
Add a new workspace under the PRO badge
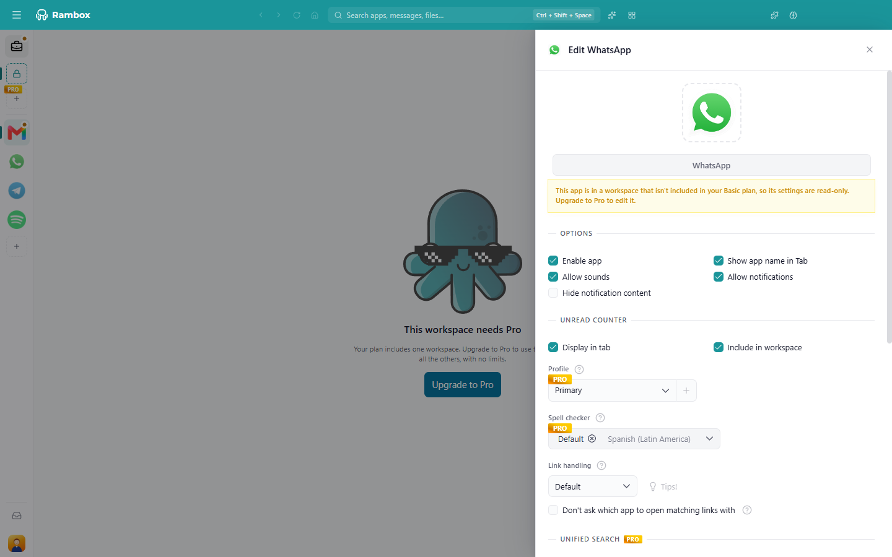click(x=17, y=98)
